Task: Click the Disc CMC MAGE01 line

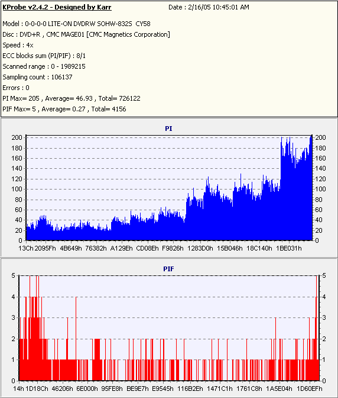Action: [x=86, y=34]
